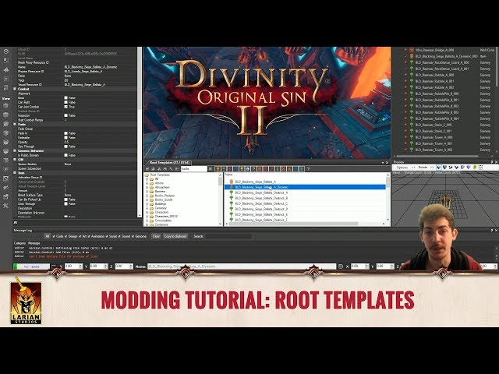Screen dimensions: 499x374
Task: Select the All filter in Message Log
Action: tap(47, 236)
